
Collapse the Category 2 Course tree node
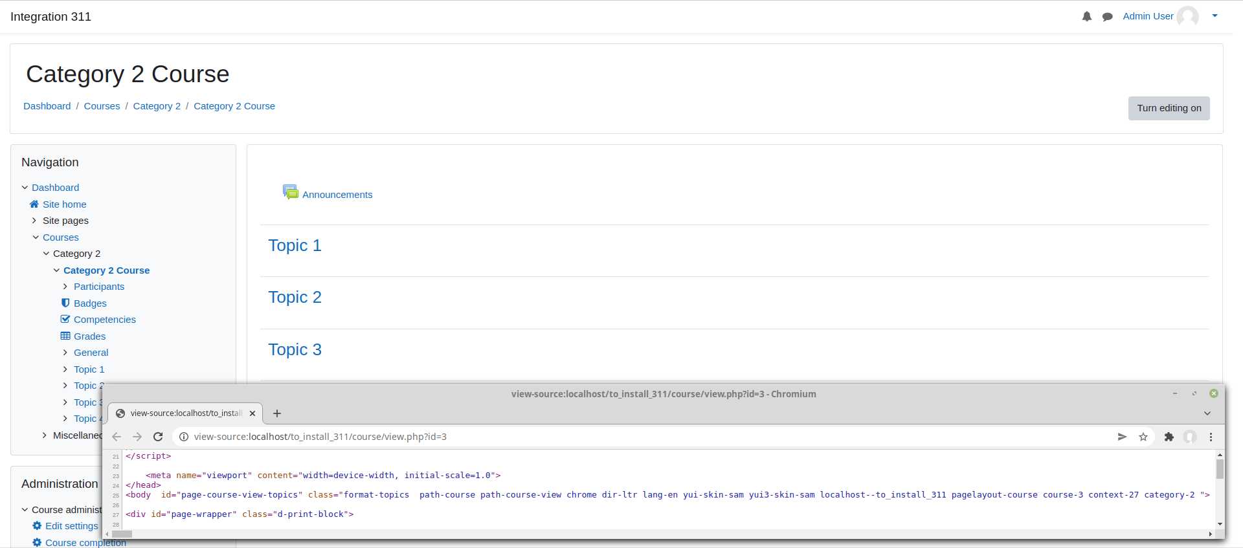tap(56, 270)
